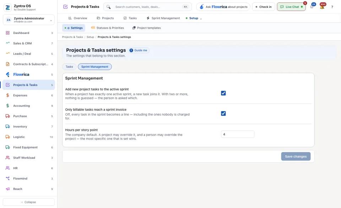341x208 pixels.
Task: Click the ZA avatar icon
Action: tap(9, 20)
